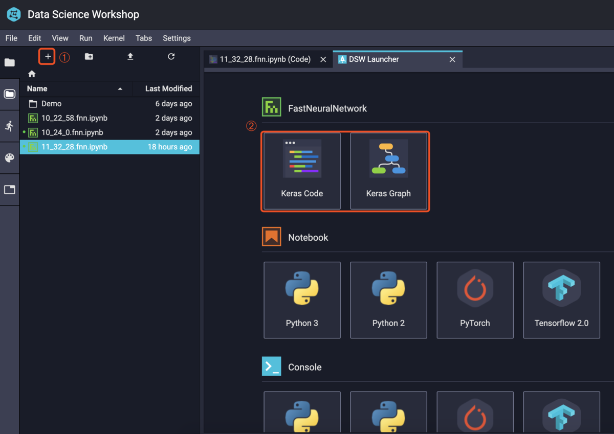Open the File menu

pos(11,38)
